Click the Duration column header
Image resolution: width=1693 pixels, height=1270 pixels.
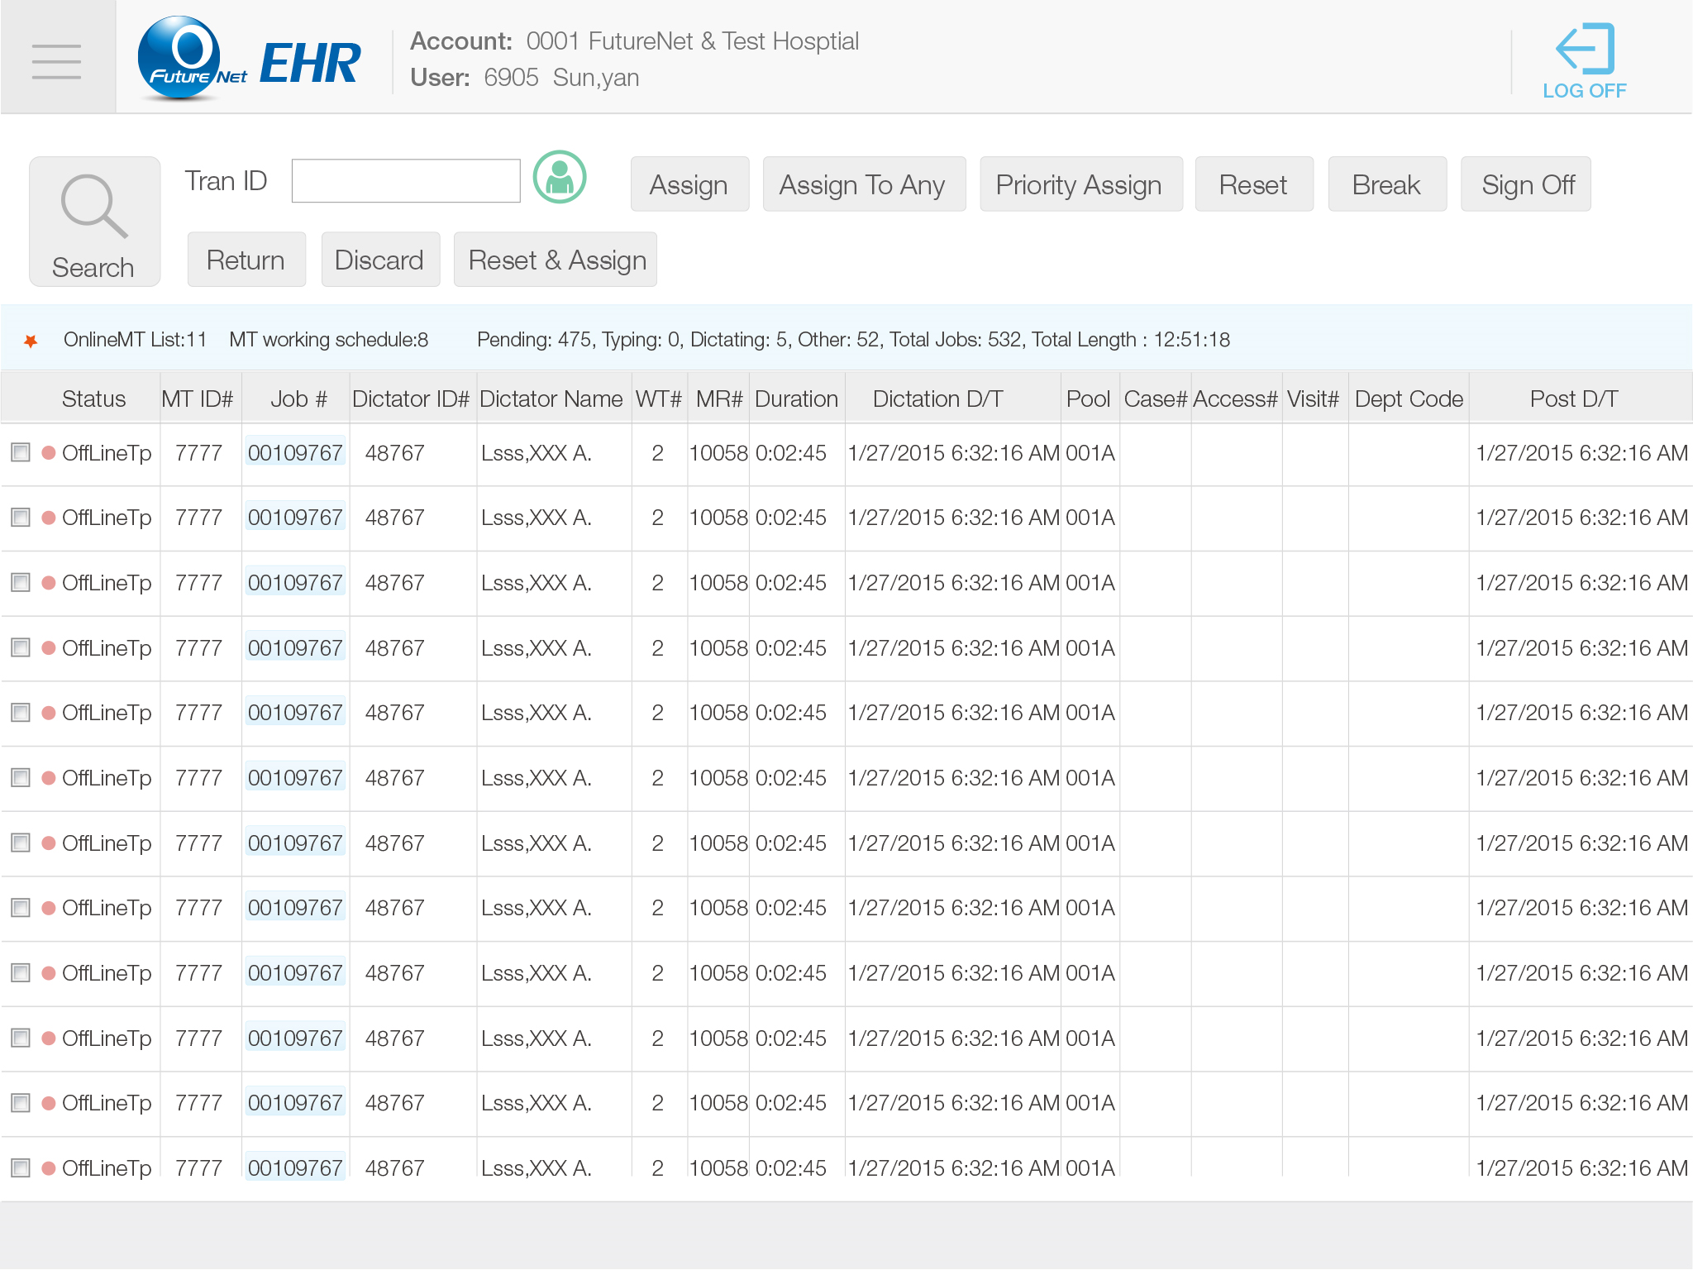pos(795,399)
